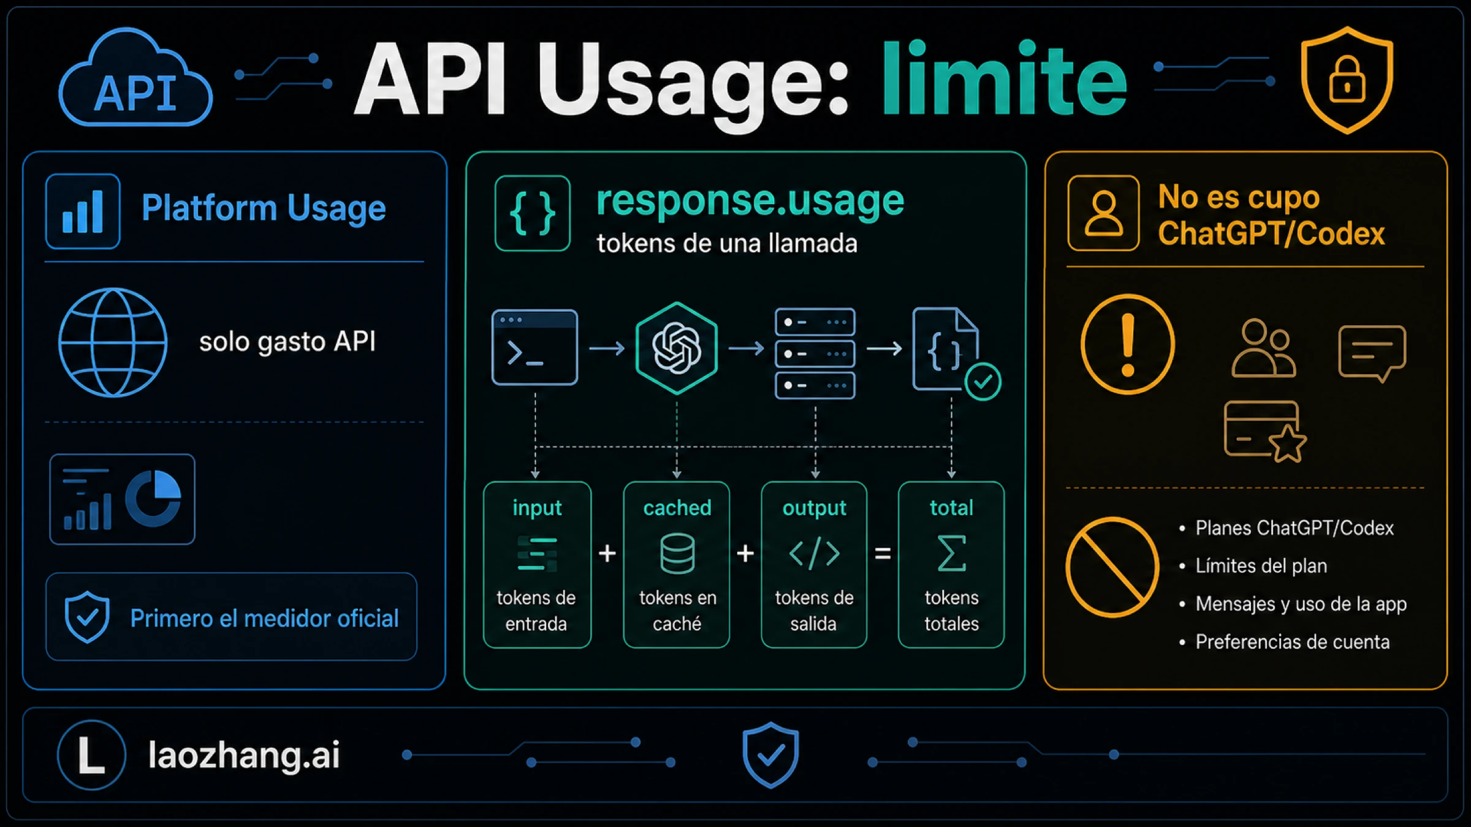
Task: Click the curly braces response.usage icon
Action: point(533,213)
